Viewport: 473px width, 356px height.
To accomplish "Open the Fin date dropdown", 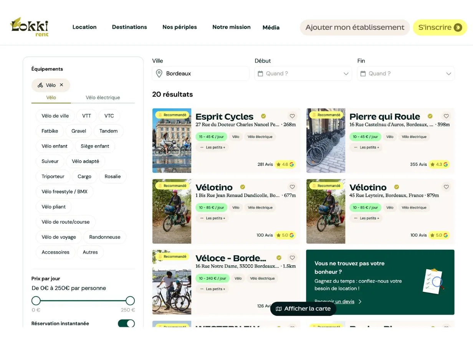I will click(406, 73).
